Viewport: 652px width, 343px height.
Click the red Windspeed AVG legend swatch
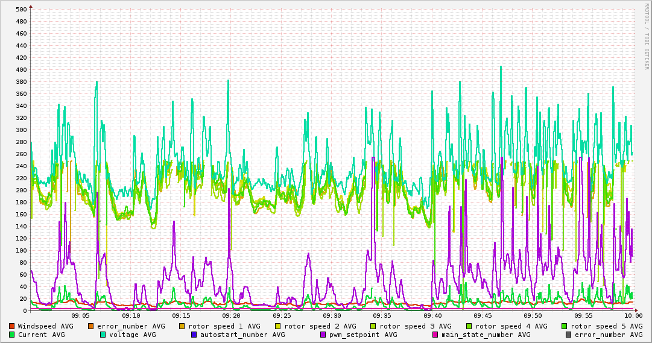11,326
